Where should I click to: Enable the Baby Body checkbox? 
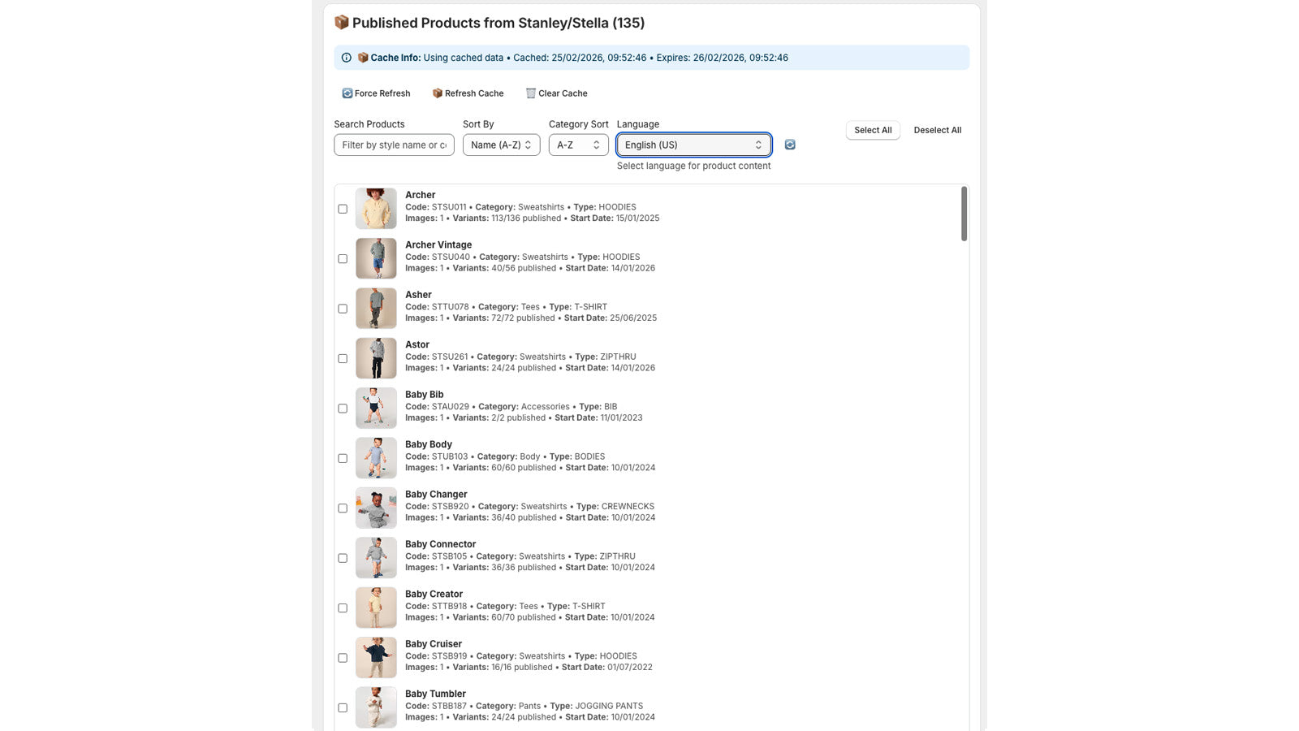[x=343, y=458]
